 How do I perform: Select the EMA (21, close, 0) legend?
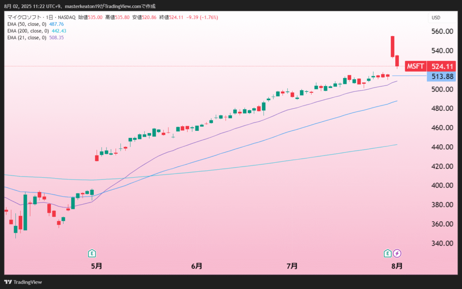[x=27, y=38]
